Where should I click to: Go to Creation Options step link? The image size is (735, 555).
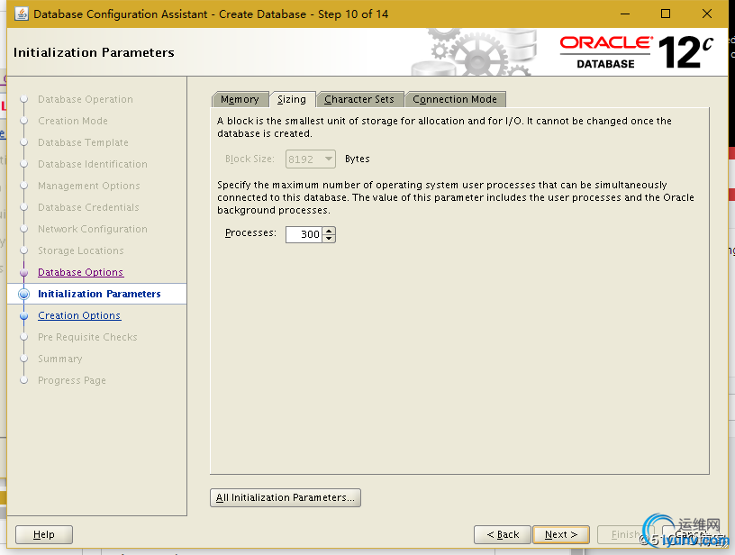[x=79, y=315]
